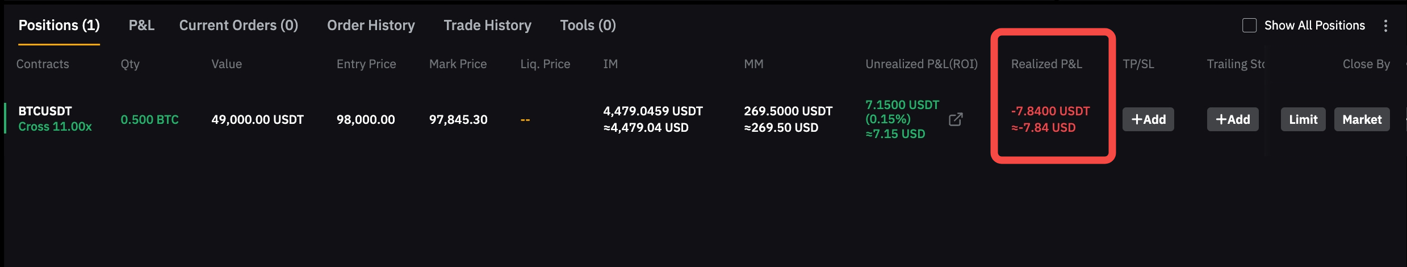The width and height of the screenshot is (1407, 267).
Task: View the Order History tab
Action: pos(371,26)
